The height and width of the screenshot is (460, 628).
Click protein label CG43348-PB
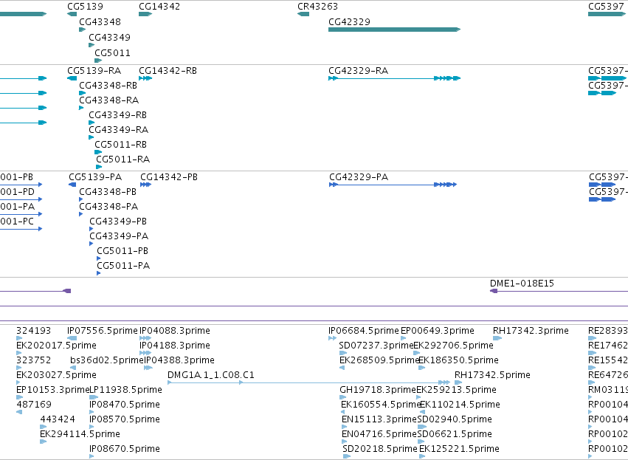coord(108,192)
